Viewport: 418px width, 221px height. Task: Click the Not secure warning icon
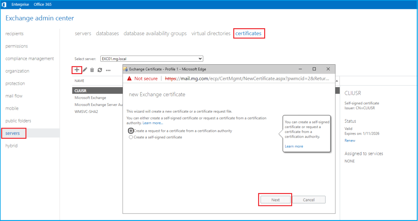129,79
